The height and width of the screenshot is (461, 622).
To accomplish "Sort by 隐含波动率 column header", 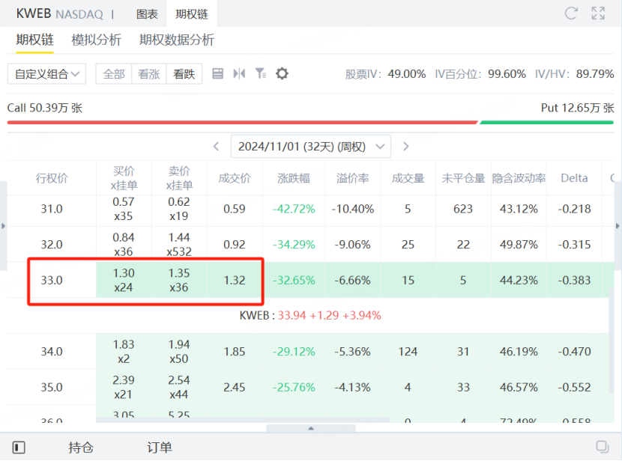I will [519, 178].
